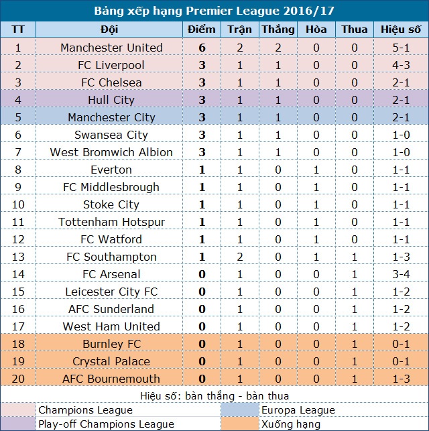Open the Manchester City team entry
This screenshot has width=429, height=431.
tap(111, 117)
